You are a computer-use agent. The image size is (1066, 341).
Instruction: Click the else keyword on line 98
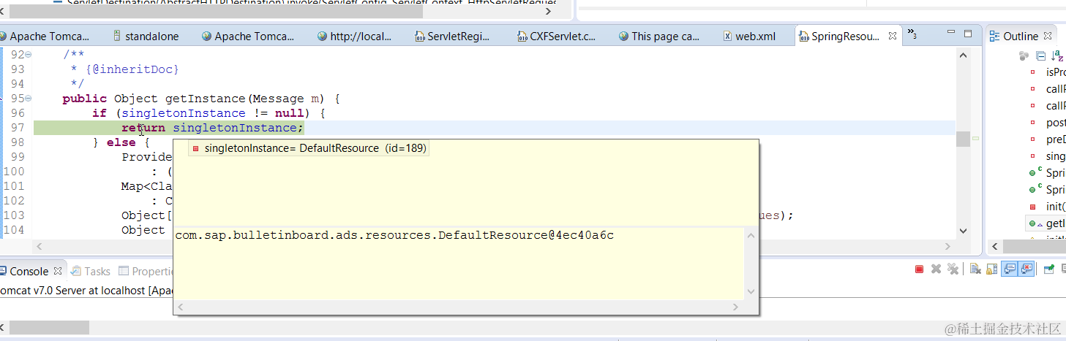pyautogui.click(x=121, y=142)
